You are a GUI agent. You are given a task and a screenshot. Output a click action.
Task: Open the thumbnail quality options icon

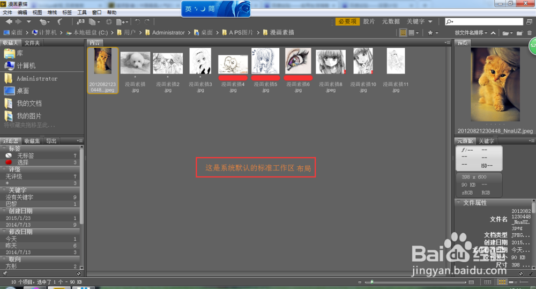point(403,33)
